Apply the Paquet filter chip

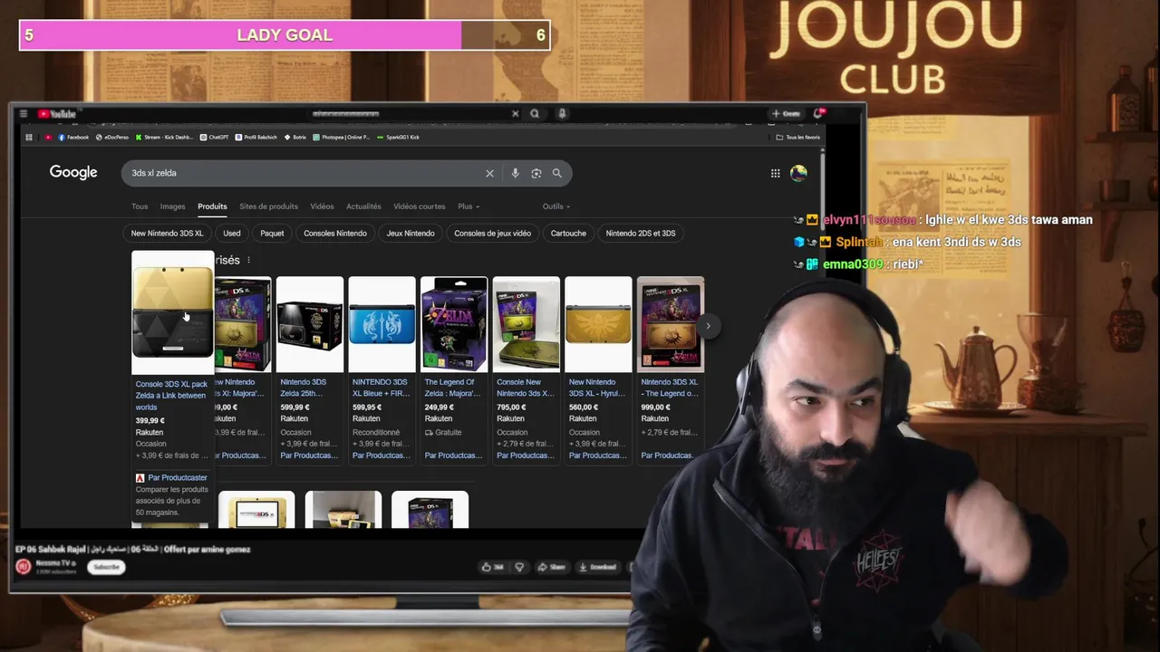click(272, 233)
